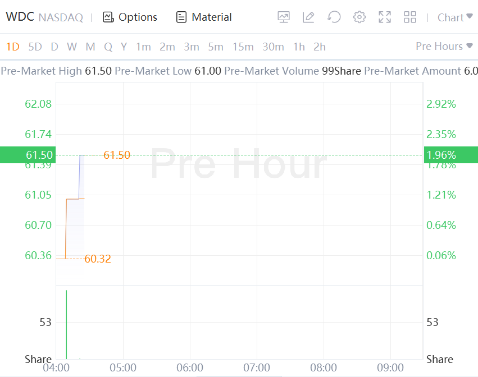The width and height of the screenshot is (478, 377).
Task: Open the multi-chart grid layout icon
Action: (x=410, y=17)
